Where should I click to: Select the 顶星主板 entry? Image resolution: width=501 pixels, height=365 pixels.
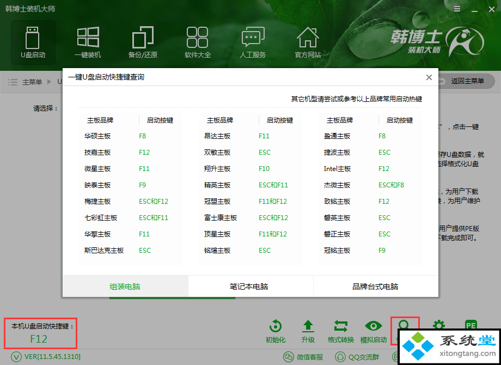click(217, 234)
